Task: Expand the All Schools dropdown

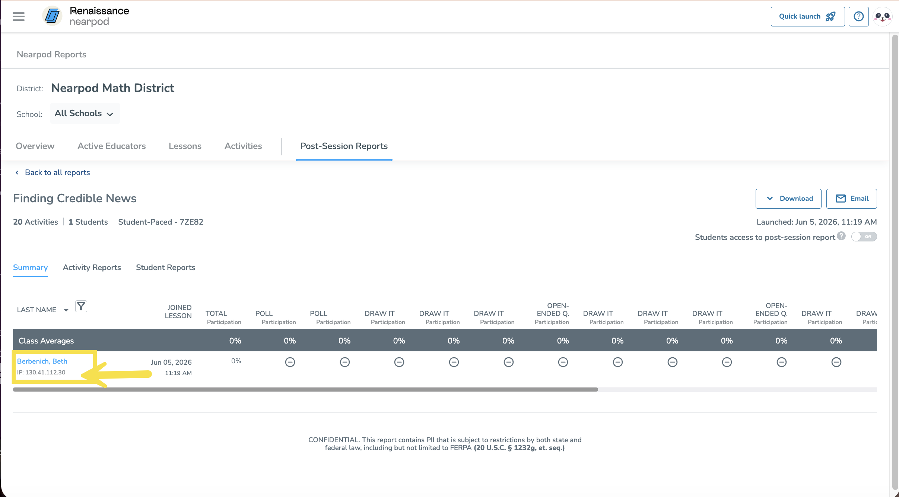Action: point(85,113)
